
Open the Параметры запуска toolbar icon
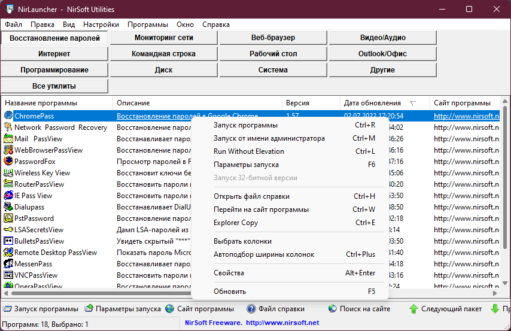tap(89, 308)
